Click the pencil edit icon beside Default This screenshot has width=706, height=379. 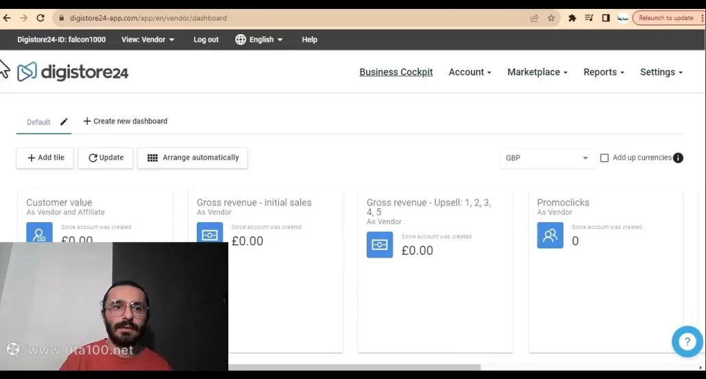point(64,122)
